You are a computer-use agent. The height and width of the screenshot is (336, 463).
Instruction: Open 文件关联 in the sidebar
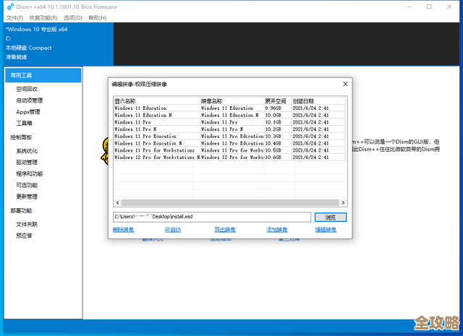click(27, 225)
